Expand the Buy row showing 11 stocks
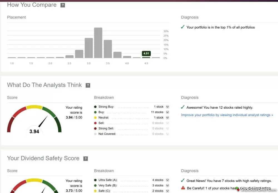Screen dimensions: 278x193 click(x=167, y=112)
